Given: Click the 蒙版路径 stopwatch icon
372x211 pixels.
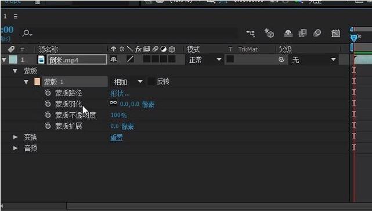Looking at the screenshot, I should click(48, 93).
